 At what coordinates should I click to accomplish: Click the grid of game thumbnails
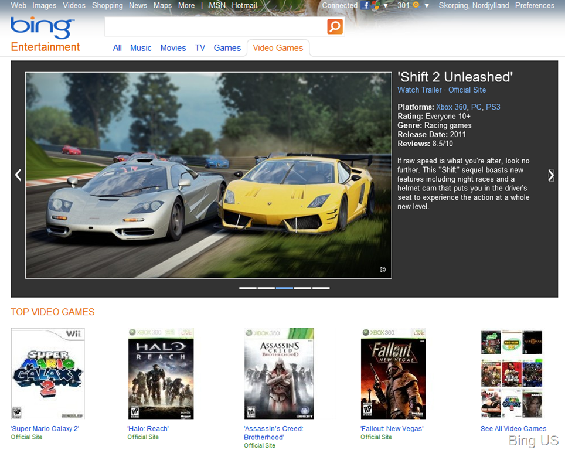tap(512, 374)
